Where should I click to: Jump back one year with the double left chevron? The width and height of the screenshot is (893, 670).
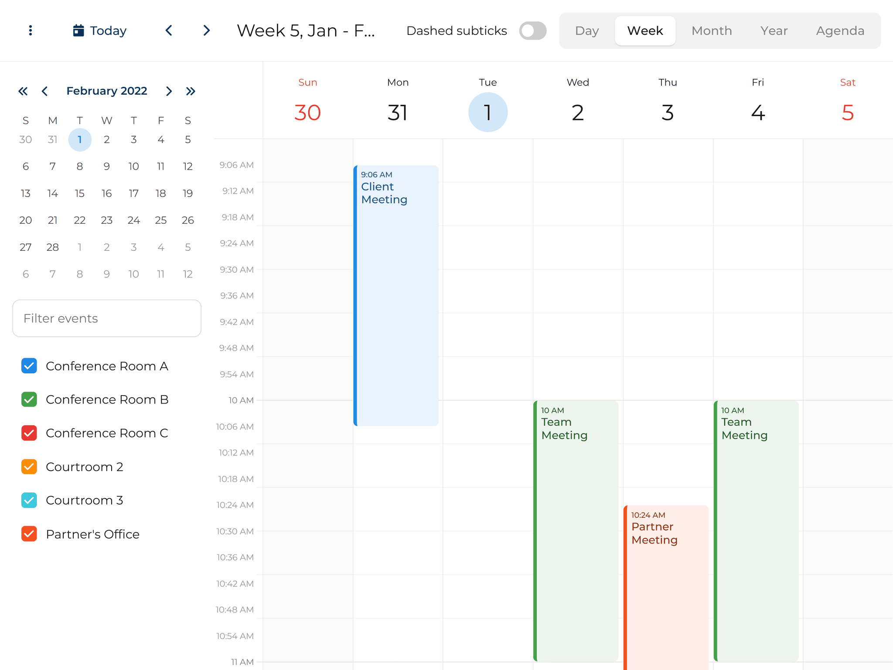(x=23, y=91)
